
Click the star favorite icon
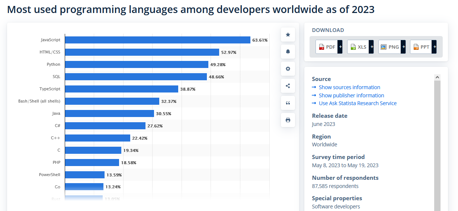tap(288, 35)
